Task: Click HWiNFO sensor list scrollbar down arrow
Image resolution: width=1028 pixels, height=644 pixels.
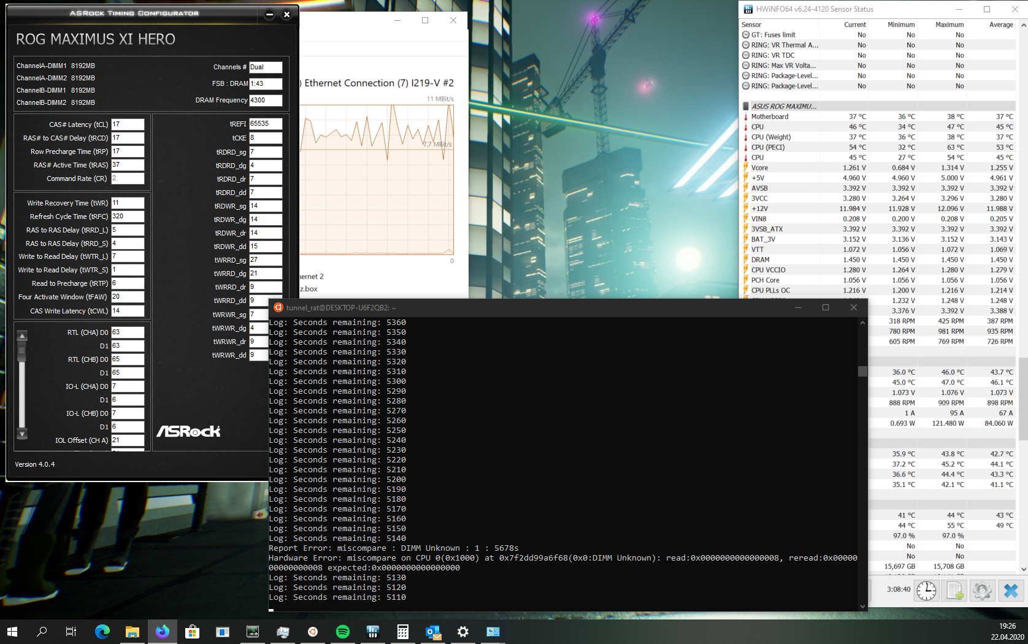Action: 1023,569
